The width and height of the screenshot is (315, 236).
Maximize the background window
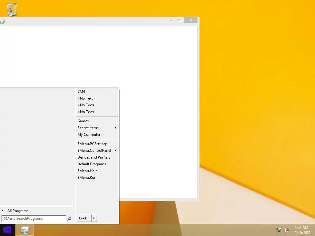pyautogui.click(x=180, y=20)
